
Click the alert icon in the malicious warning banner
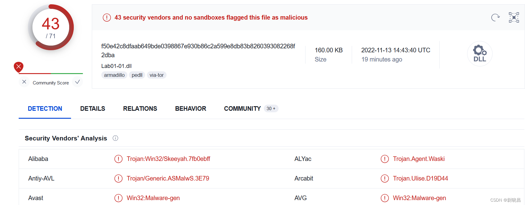tap(107, 17)
